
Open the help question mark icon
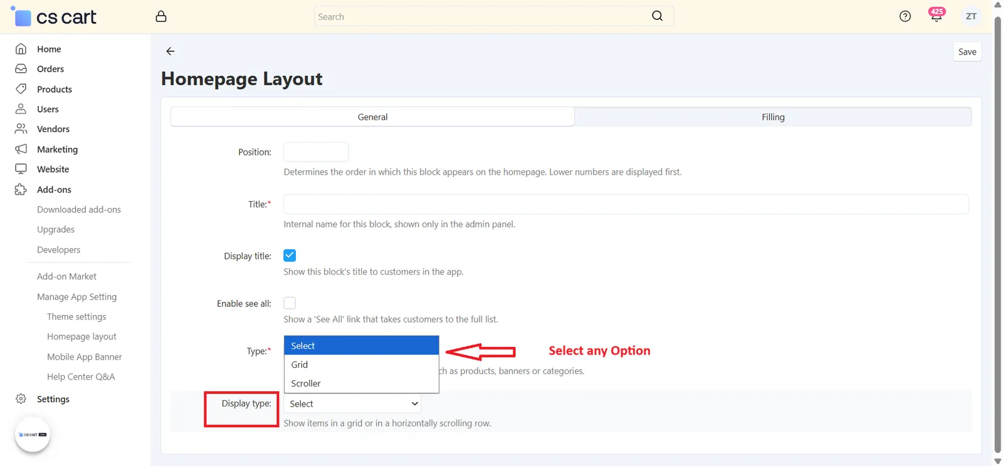click(x=905, y=16)
